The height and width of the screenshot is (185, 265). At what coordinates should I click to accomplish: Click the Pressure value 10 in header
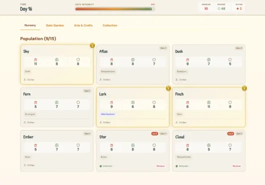[x=206, y=8]
